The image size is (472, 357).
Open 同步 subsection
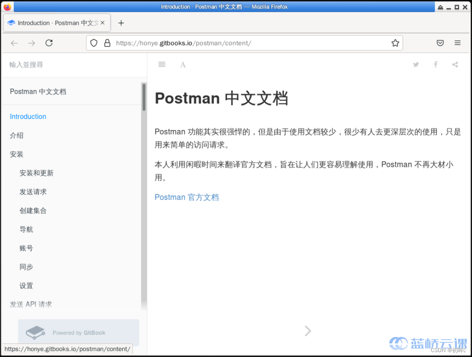[26, 267]
